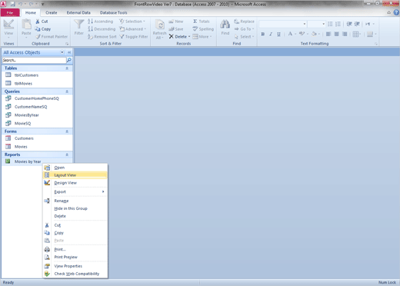The image size is (400, 286).
Task: Collapse the Tables group chevron
Action: pos(67,68)
